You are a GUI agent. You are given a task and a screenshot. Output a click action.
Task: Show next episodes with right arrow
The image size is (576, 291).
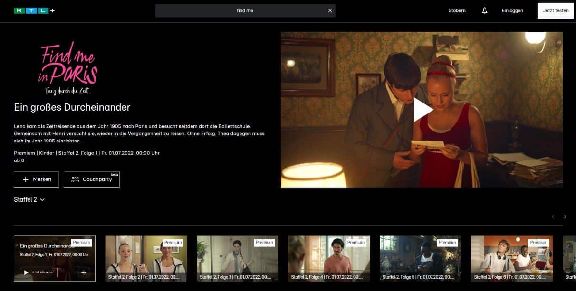coord(565,216)
